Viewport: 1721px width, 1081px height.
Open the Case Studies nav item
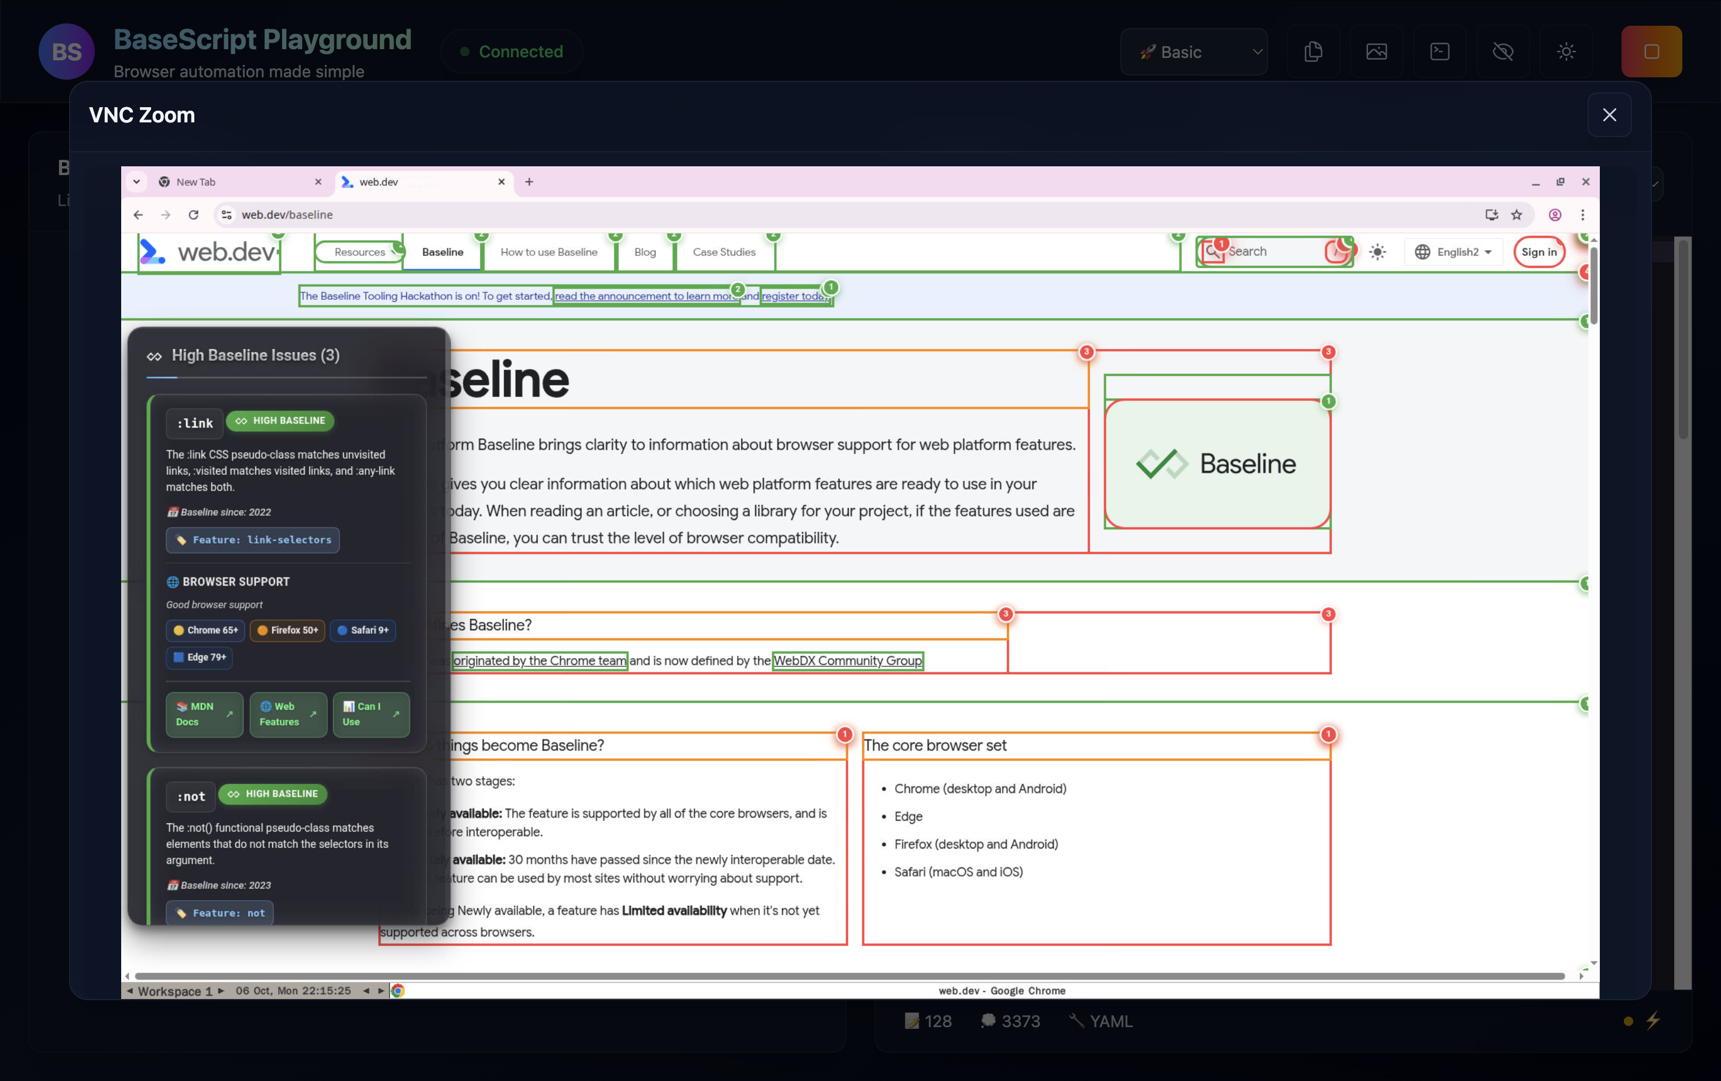(x=724, y=252)
